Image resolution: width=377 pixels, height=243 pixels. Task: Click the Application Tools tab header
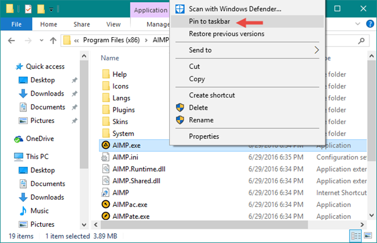point(151,10)
